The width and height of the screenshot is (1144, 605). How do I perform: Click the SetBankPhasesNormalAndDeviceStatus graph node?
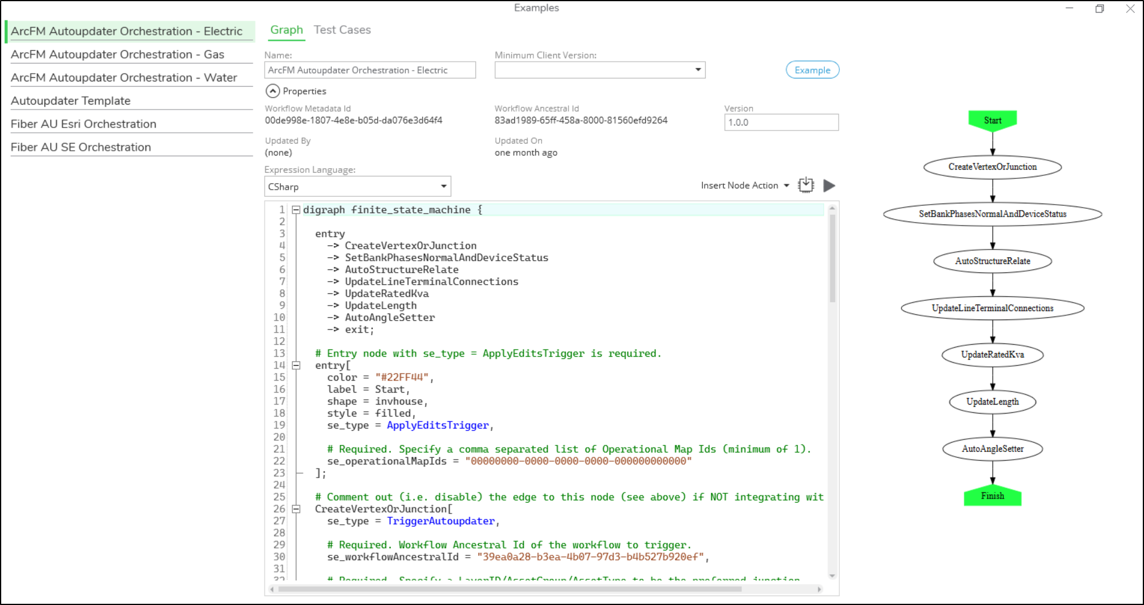click(993, 214)
